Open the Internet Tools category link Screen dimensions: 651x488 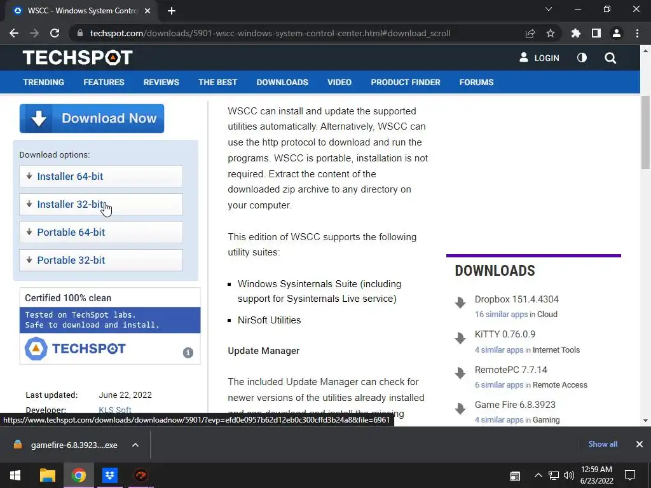pyautogui.click(x=556, y=350)
